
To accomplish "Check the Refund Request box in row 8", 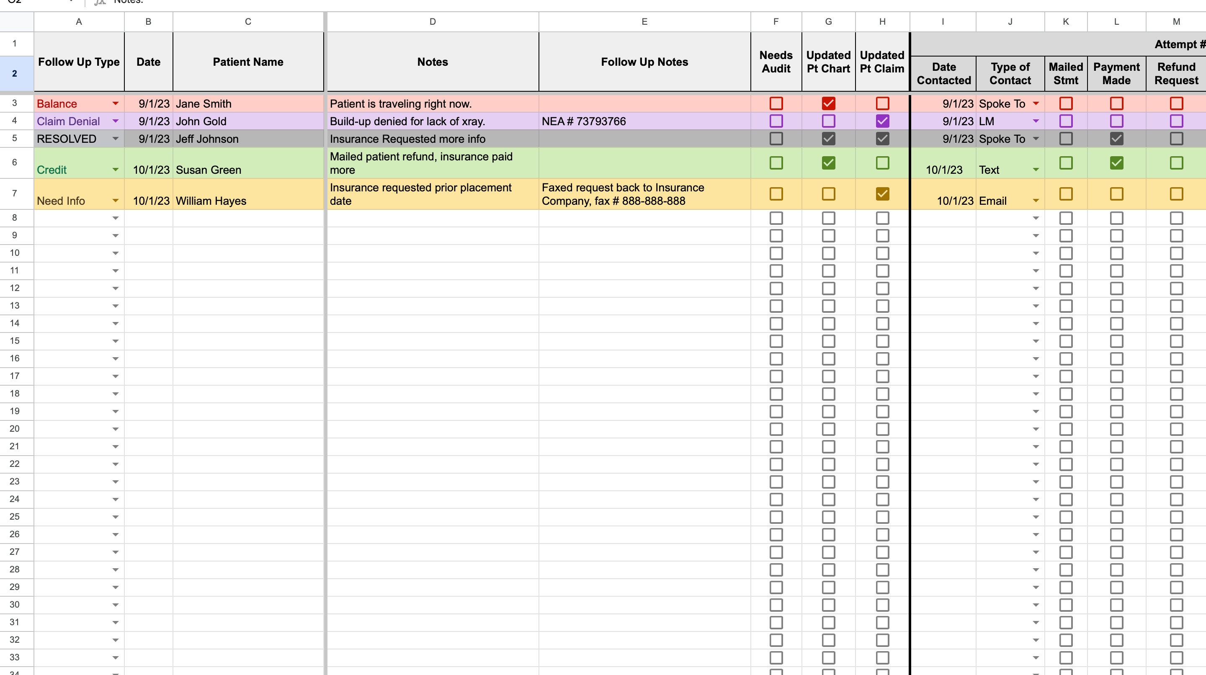I will click(x=1177, y=218).
